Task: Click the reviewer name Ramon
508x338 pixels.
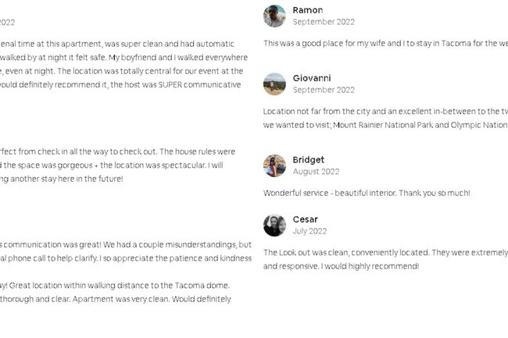Action: click(x=308, y=10)
